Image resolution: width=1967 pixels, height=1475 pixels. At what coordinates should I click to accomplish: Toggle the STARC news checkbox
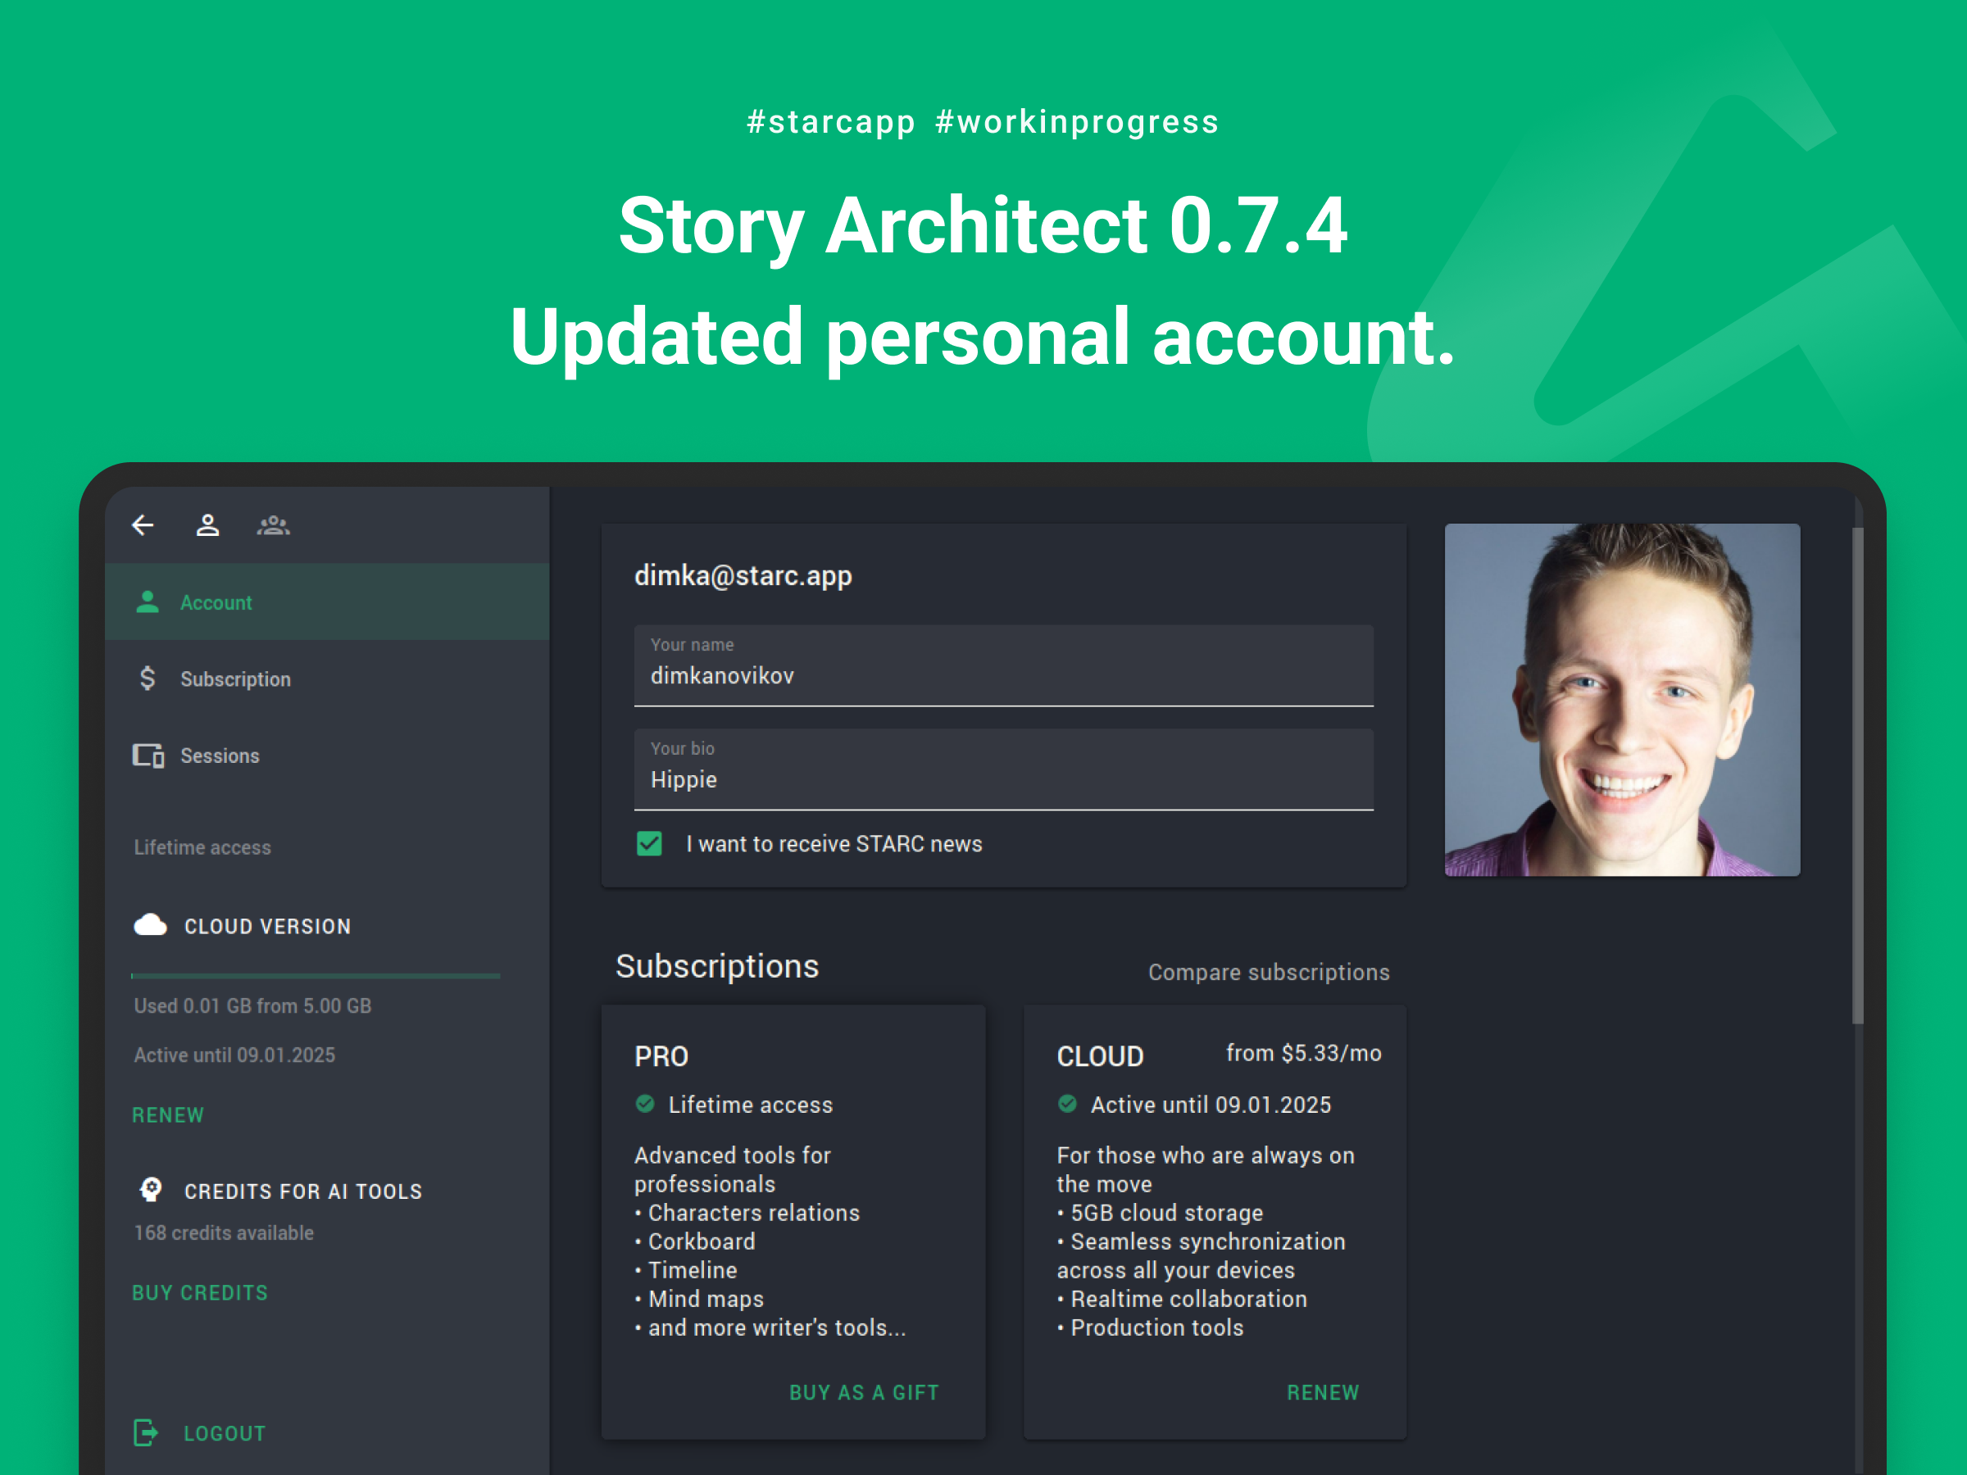click(649, 844)
